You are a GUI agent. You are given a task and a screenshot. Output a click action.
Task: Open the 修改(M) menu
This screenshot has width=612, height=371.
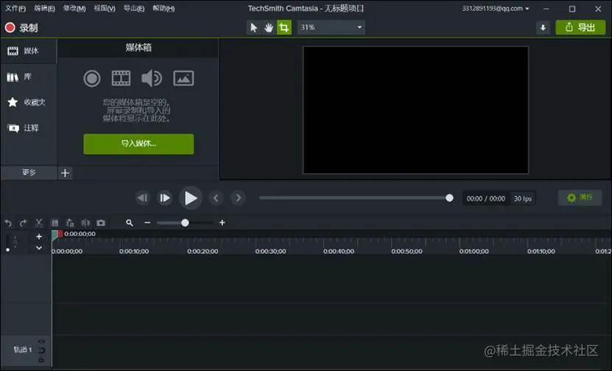74,8
